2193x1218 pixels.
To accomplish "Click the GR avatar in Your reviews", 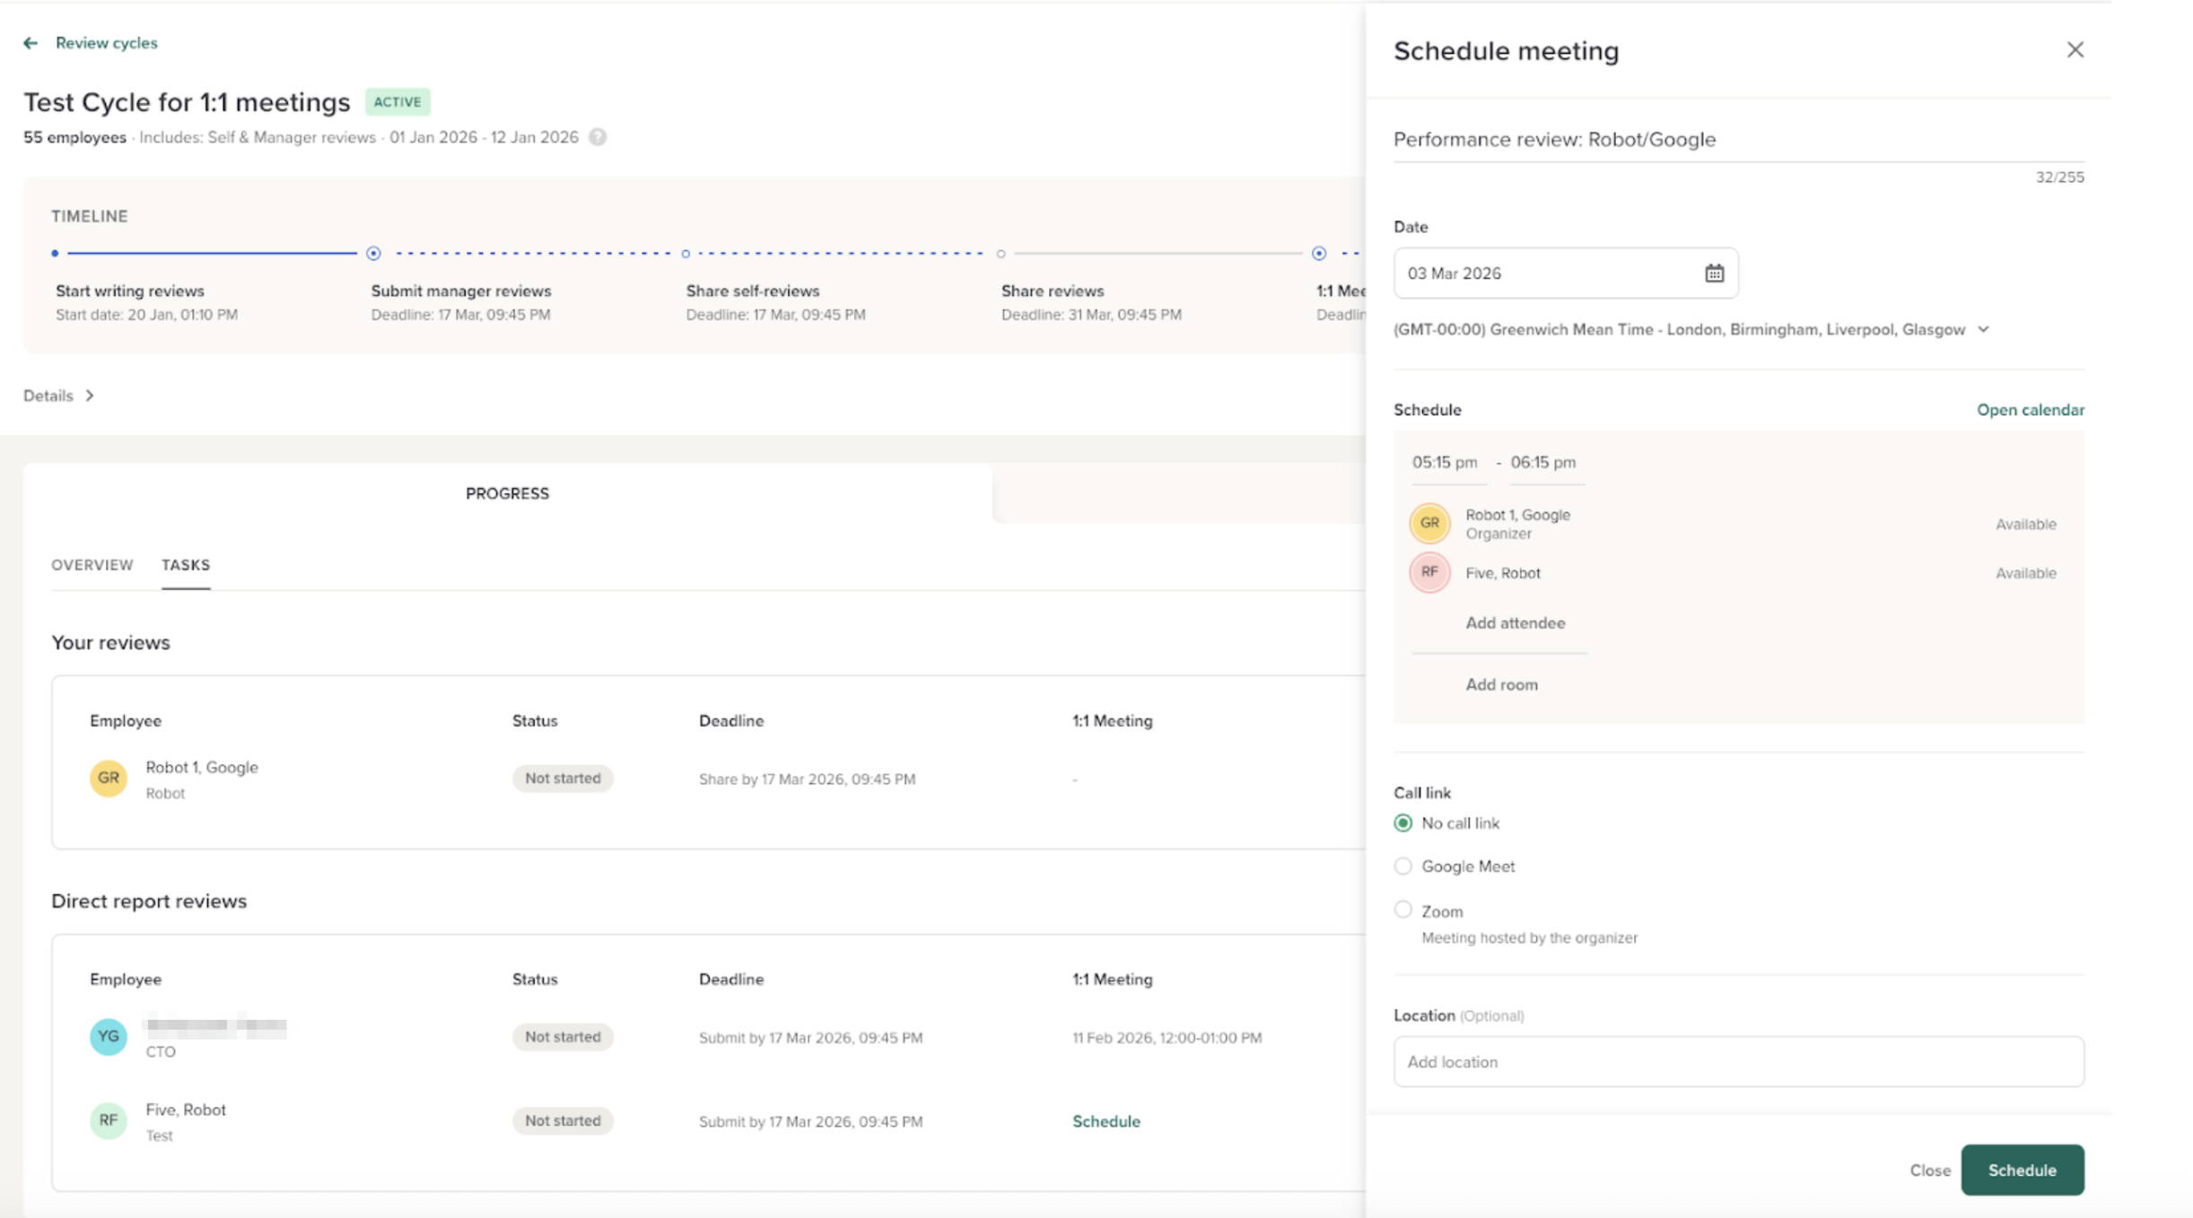I will [108, 778].
